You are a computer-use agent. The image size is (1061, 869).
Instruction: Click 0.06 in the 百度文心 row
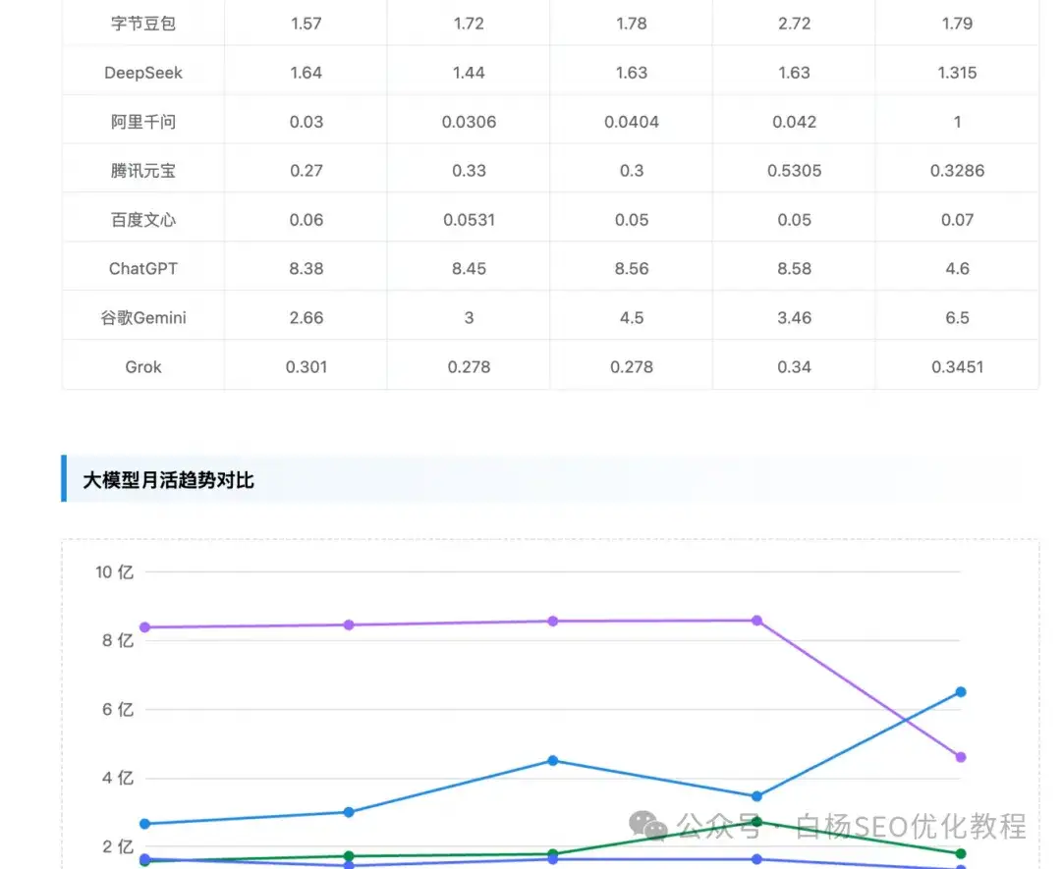tap(306, 220)
